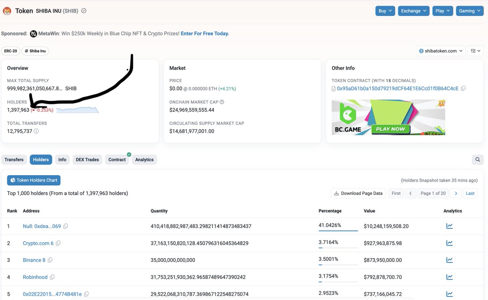Viewport: 488px width, 300px height.
Task: Open analytics chart for 0x02E22015 row
Action: click(x=449, y=294)
